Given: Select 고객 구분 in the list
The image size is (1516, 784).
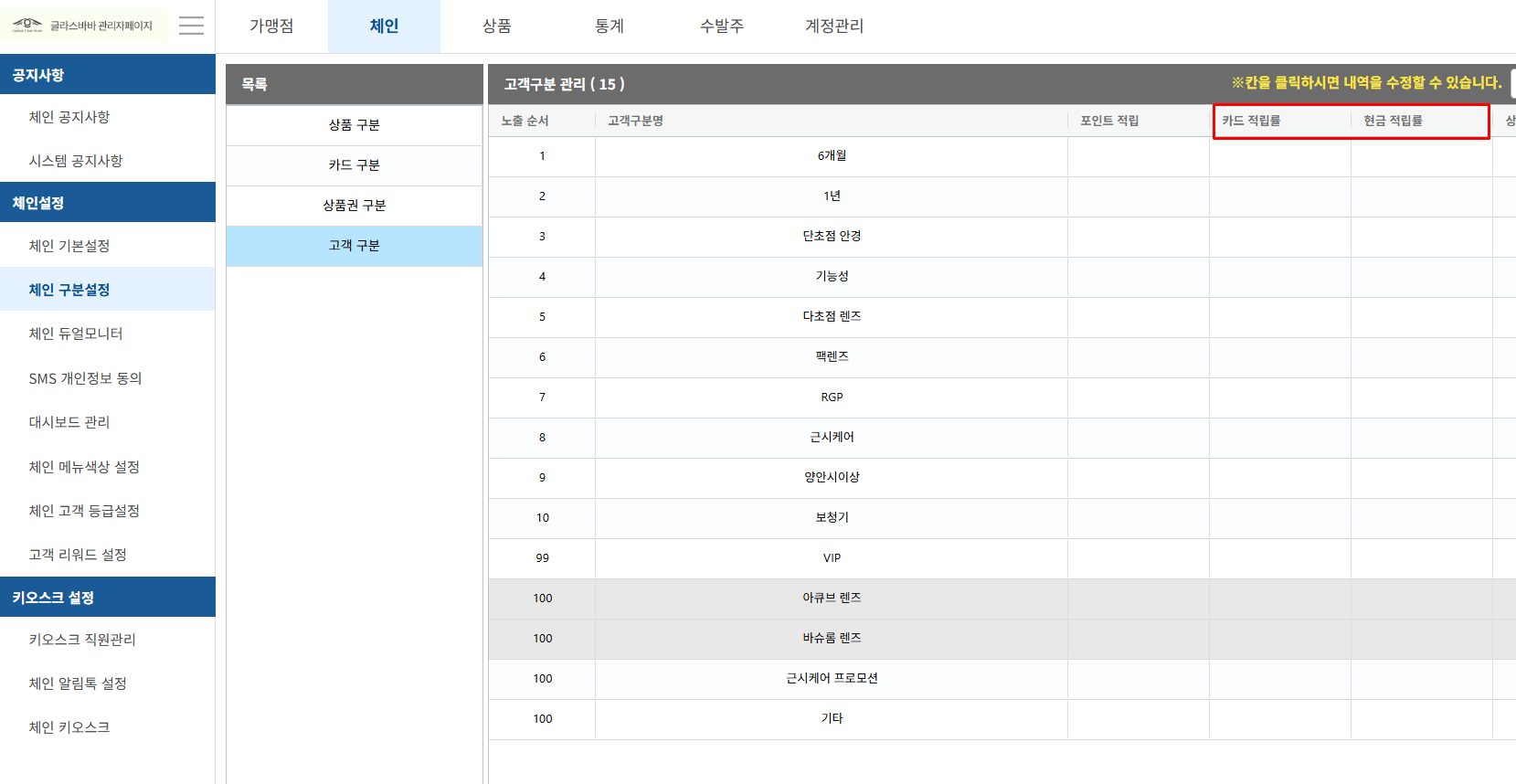Looking at the screenshot, I should coord(355,246).
